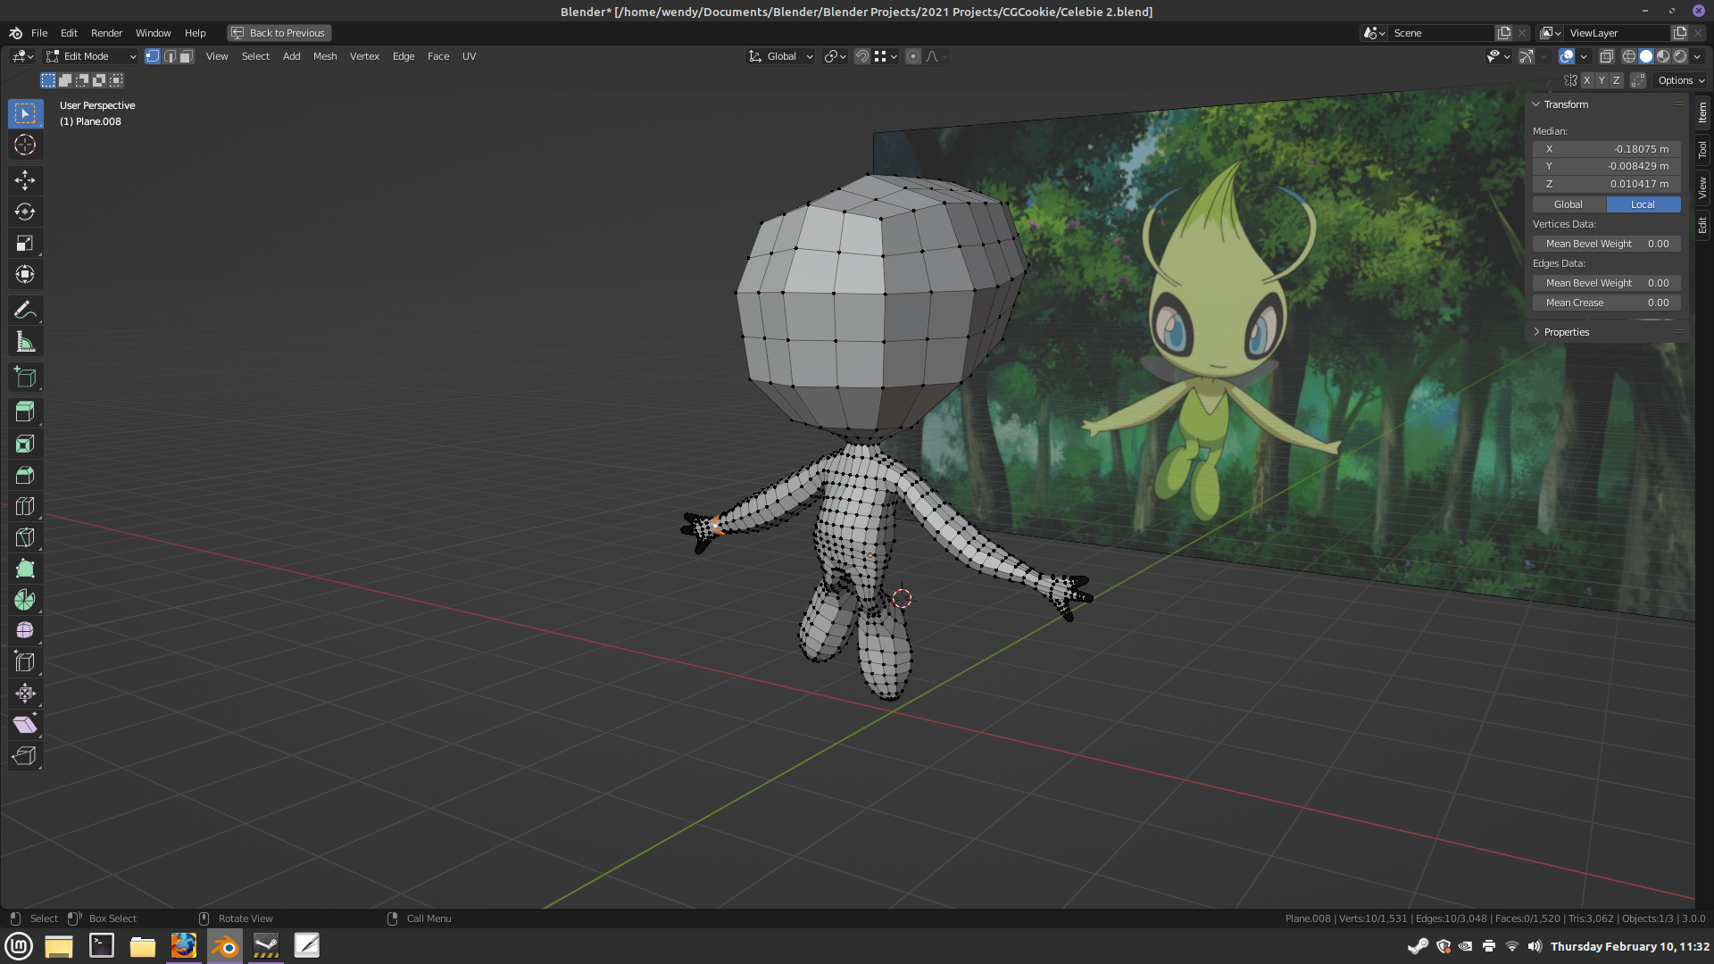Choose the Extrude Region tool
The width and height of the screenshot is (1714, 964).
pos(25,411)
